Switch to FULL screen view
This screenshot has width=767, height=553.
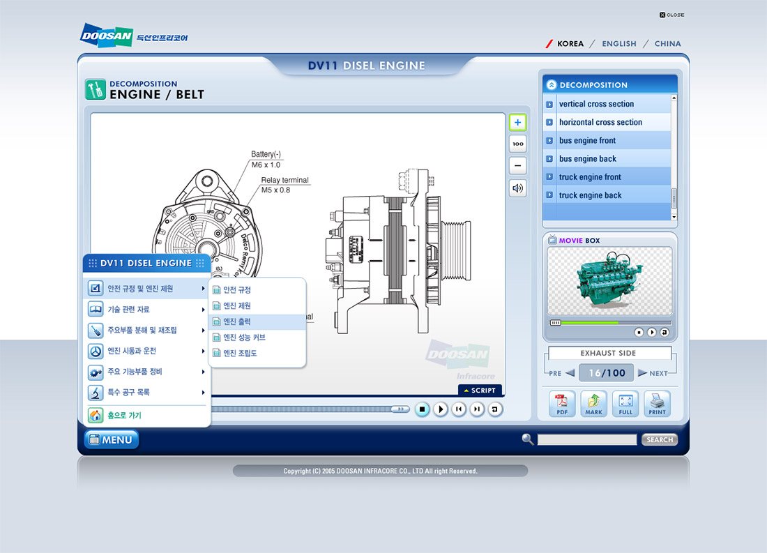tap(625, 404)
